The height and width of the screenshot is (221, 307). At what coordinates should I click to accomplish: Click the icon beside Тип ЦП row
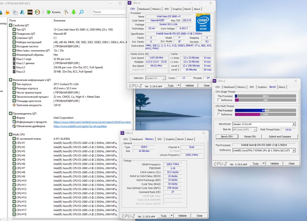coord(14,29)
